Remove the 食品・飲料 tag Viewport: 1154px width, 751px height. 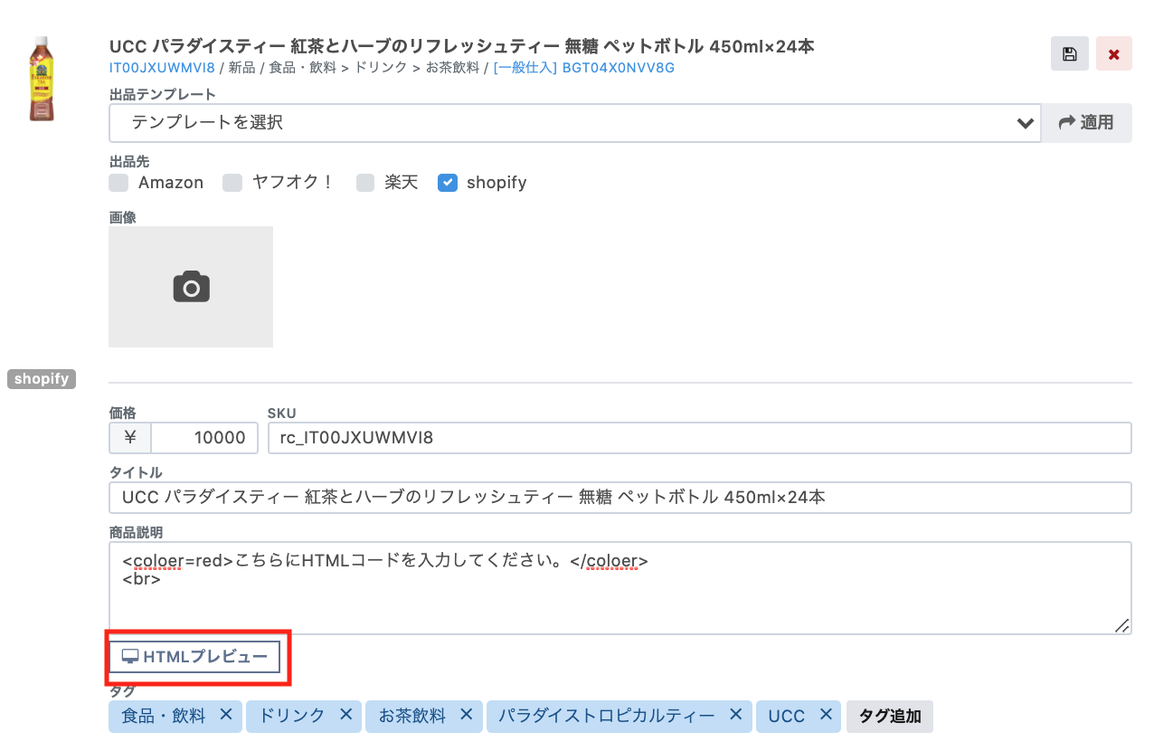click(226, 715)
